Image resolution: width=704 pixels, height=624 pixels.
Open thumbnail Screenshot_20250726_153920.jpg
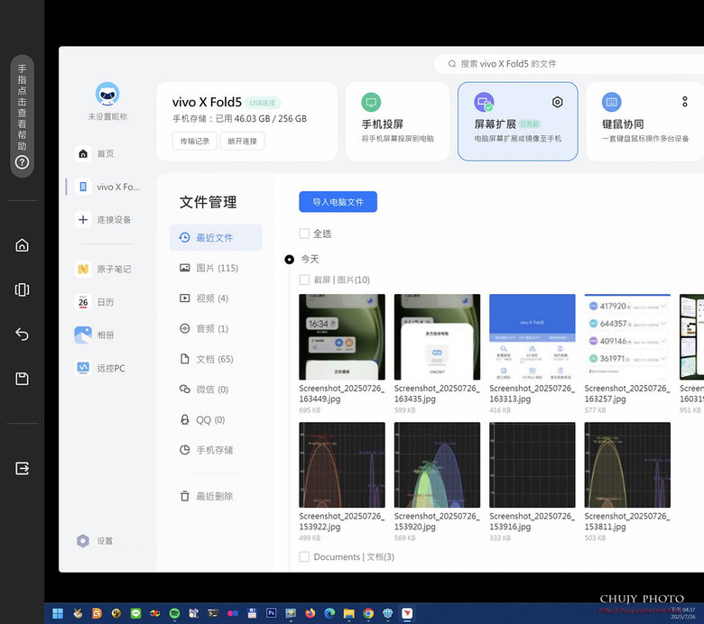point(438,464)
